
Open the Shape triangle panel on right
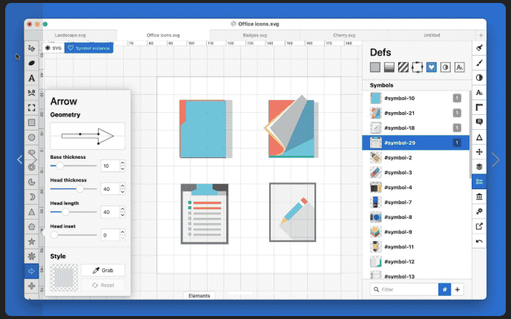479,137
